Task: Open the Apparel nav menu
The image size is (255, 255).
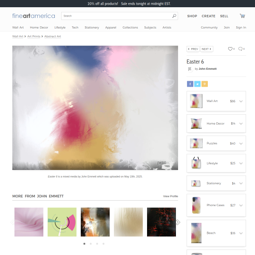Action: (111, 27)
